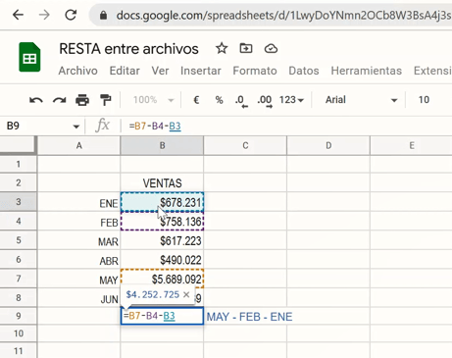Click the document title RESTA entre archivos
452x358 pixels.
coord(128,49)
